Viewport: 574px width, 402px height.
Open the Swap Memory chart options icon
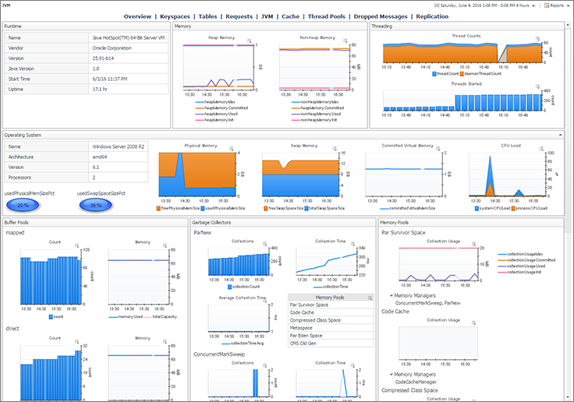[x=335, y=148]
